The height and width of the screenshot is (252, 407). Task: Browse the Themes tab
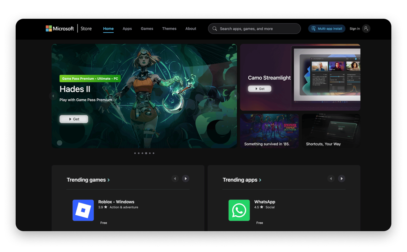[169, 29]
